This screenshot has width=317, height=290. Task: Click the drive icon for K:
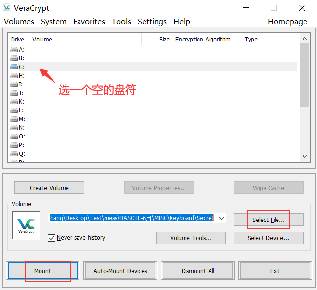coord(14,102)
